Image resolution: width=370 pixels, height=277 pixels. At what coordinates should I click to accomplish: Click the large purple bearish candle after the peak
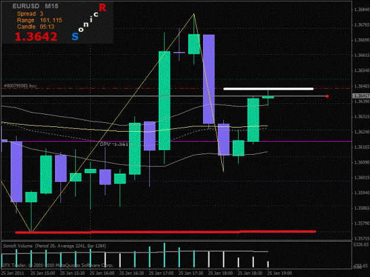click(x=209, y=79)
